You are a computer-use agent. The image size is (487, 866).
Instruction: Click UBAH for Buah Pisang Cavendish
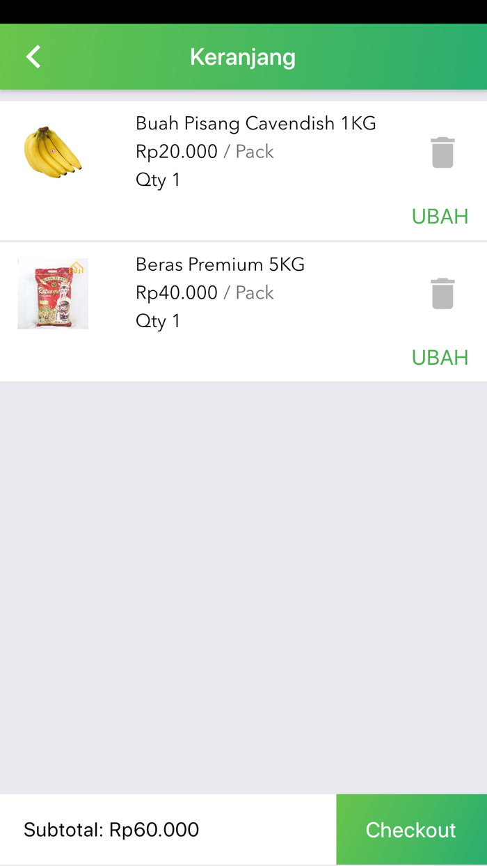440,216
